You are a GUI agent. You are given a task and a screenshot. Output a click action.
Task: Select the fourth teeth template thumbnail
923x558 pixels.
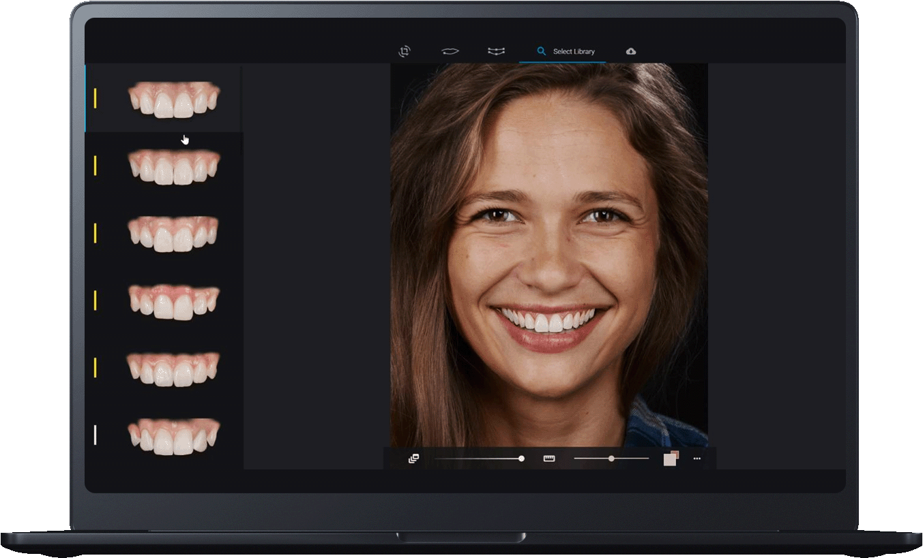click(173, 302)
